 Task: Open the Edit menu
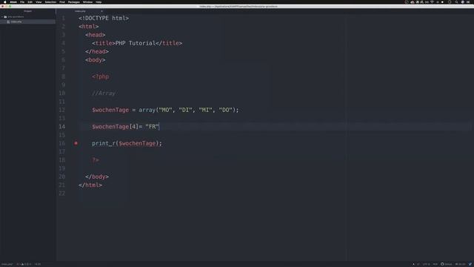pyautogui.click(x=30, y=2)
